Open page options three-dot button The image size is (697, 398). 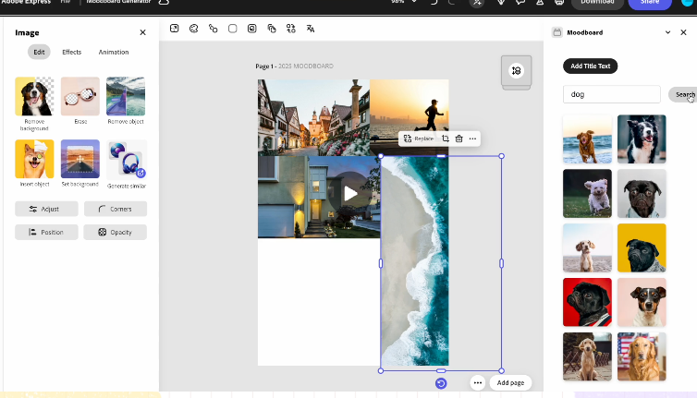(x=478, y=382)
